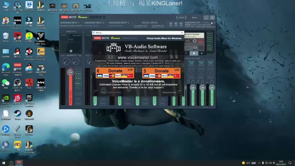Cycle Normal mode on B2 master bus
Viewport: 295px width, 166px height.
pyautogui.click(x=210, y=63)
